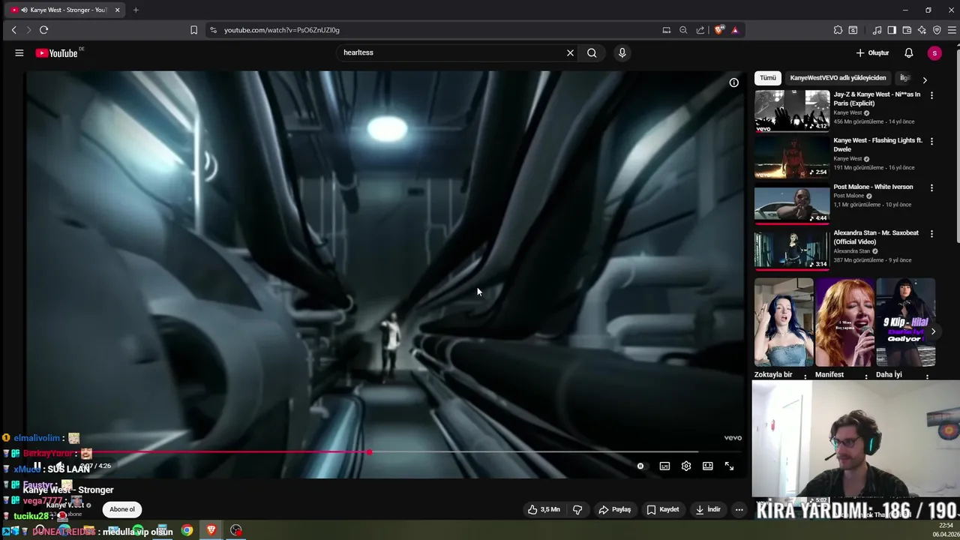
Task: Open the Leo AI sparkle icon
Action: 922,30
